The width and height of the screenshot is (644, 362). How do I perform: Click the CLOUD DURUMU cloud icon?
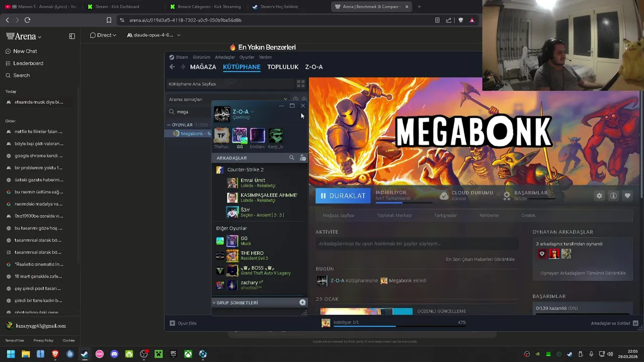pos(444,196)
